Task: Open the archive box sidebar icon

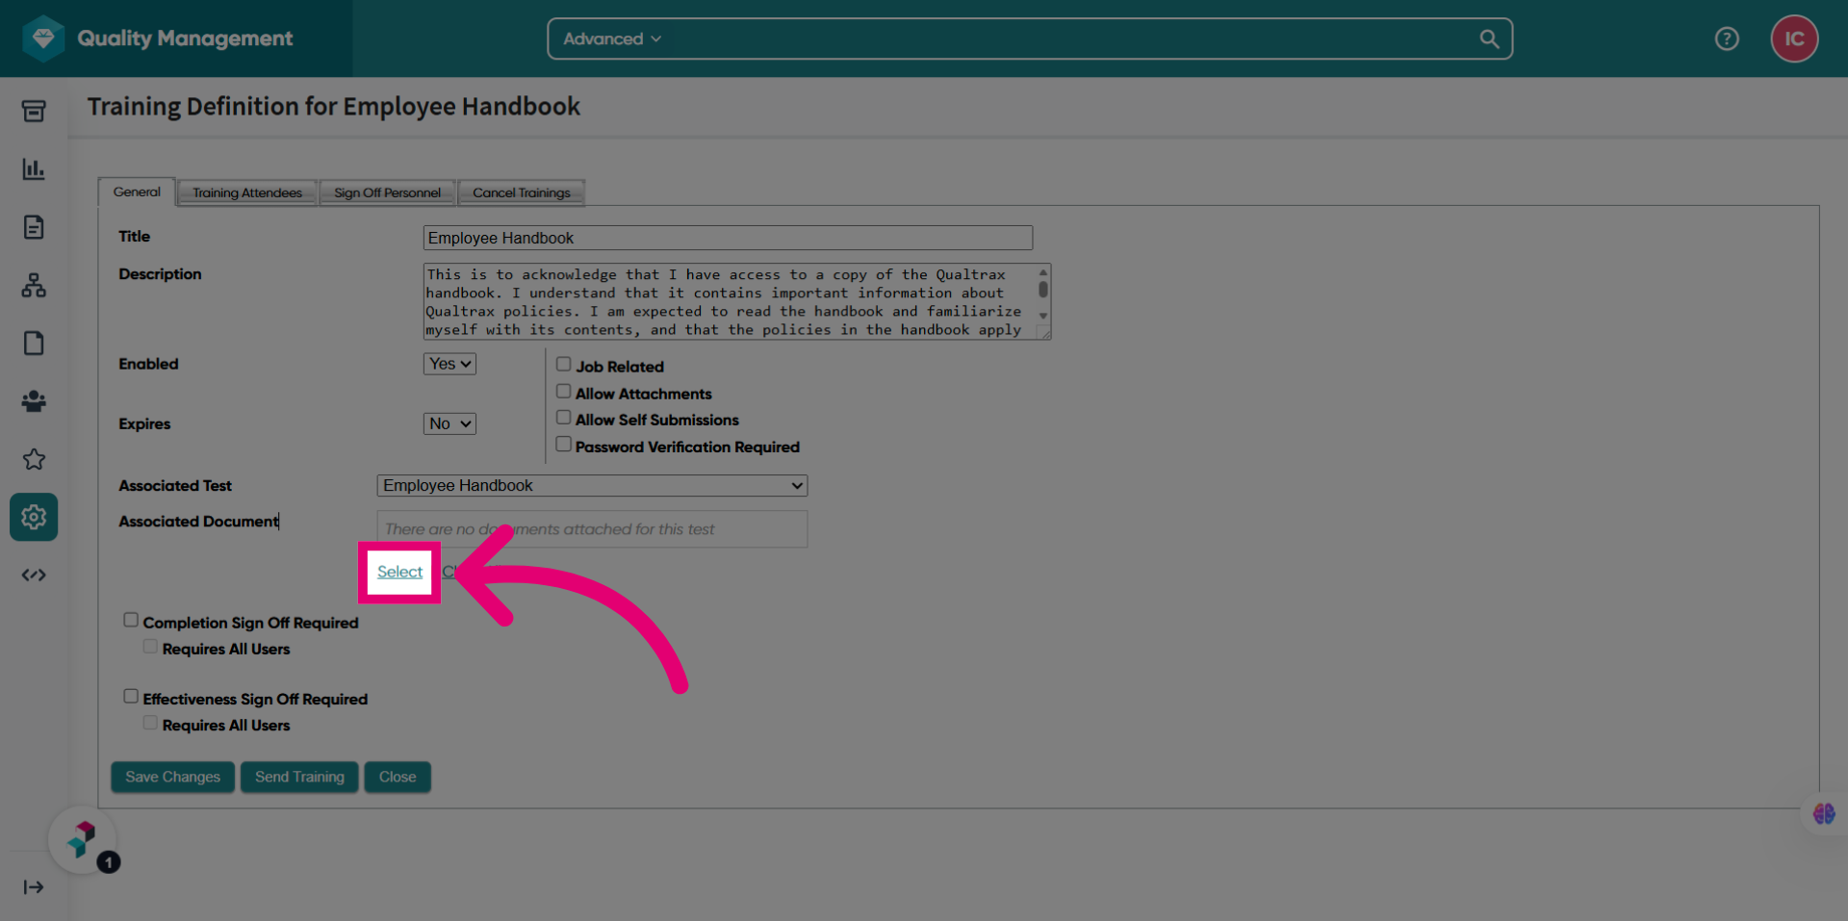Action: pyautogui.click(x=34, y=112)
